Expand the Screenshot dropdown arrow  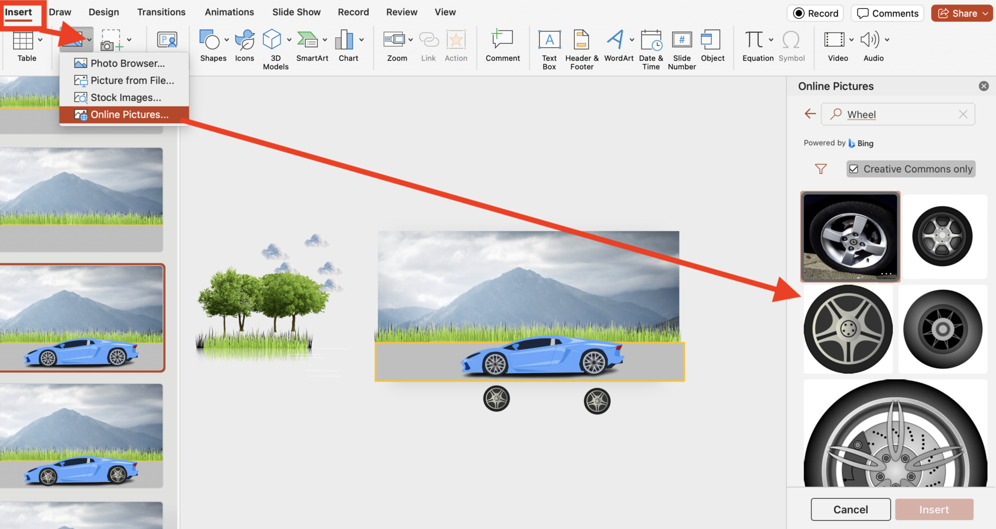[x=129, y=40]
